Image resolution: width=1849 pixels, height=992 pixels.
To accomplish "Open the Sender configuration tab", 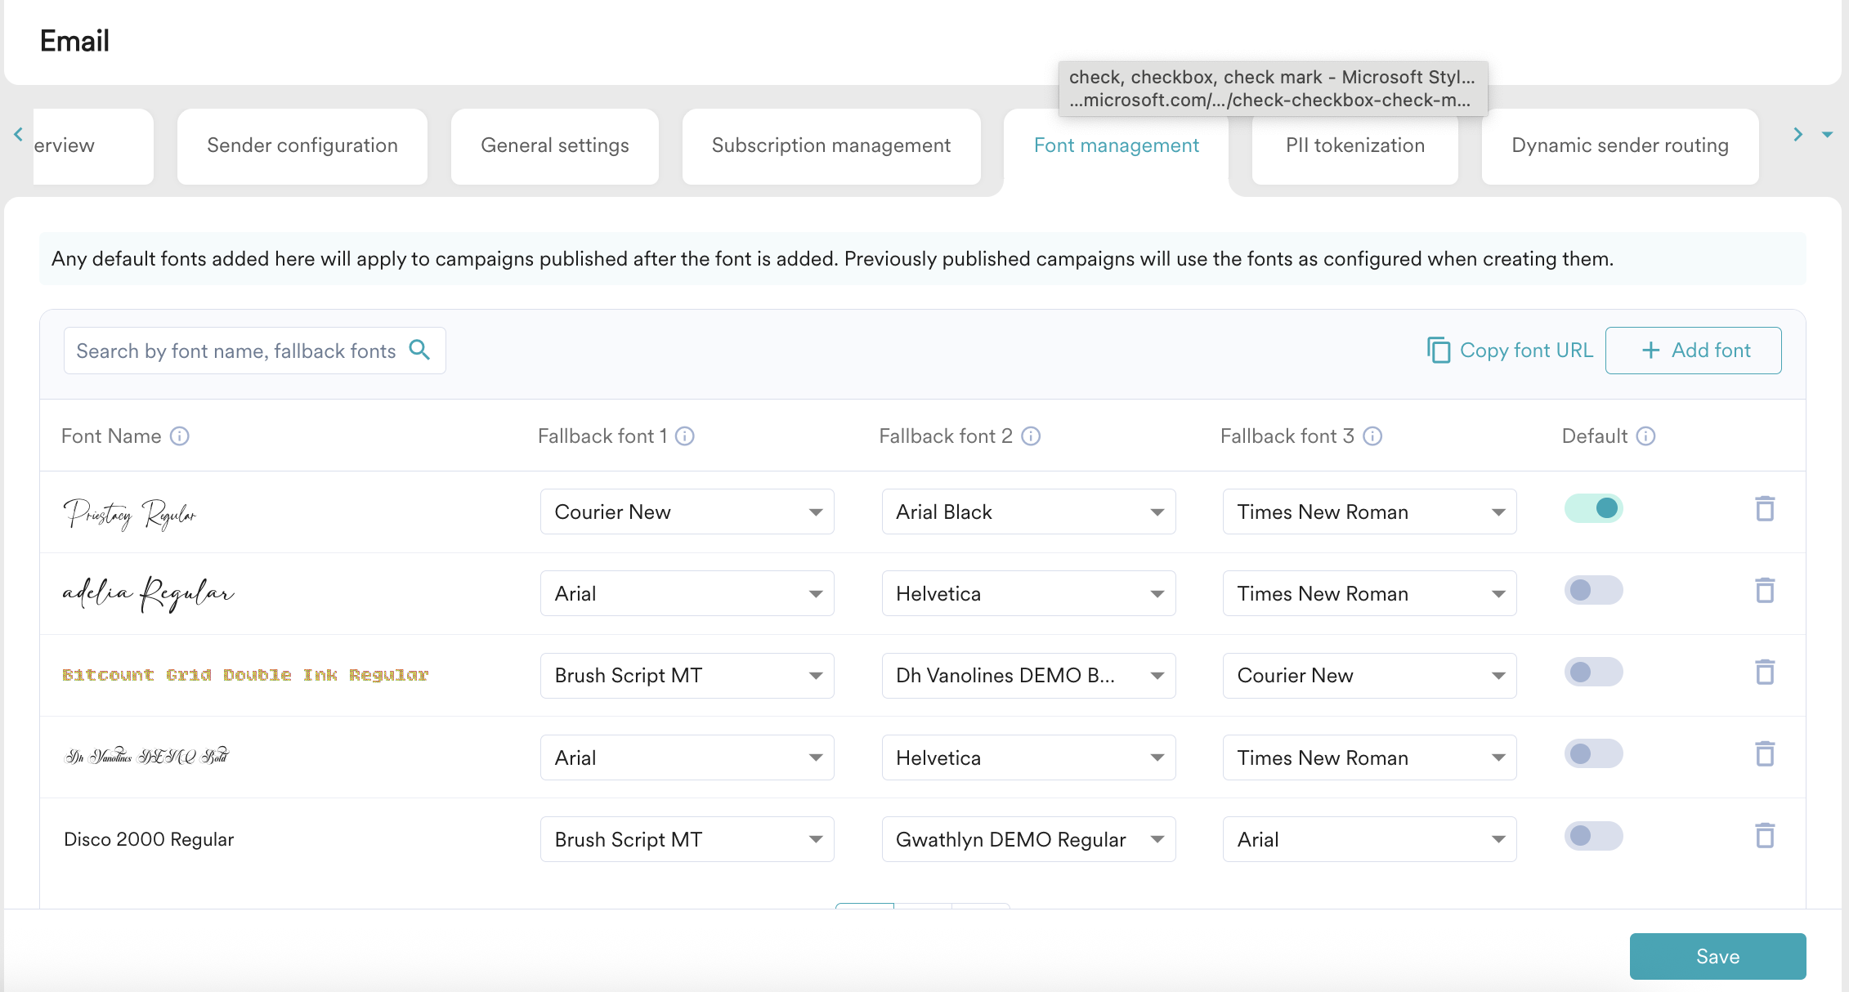I will tap(302, 145).
